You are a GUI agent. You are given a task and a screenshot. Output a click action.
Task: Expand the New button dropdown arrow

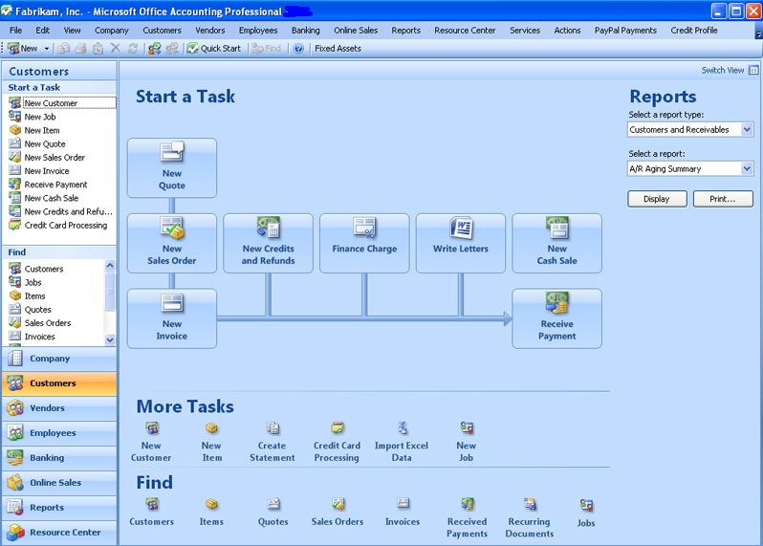pos(47,48)
